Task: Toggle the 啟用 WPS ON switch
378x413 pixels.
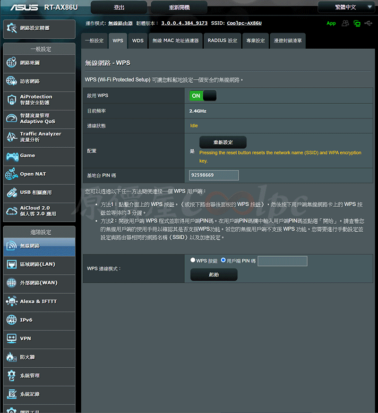Action: tap(203, 96)
